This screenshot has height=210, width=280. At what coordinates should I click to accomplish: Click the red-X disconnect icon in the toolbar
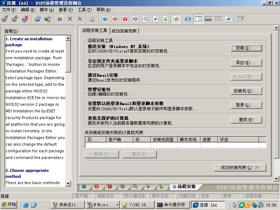[x=25, y=19]
